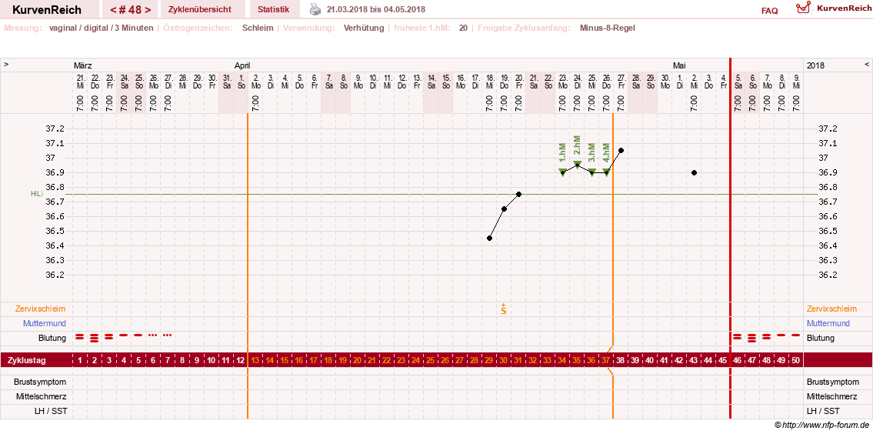The image size is (873, 434).
Task: Open the http://www.nfp-forum.de link
Action: point(826,425)
